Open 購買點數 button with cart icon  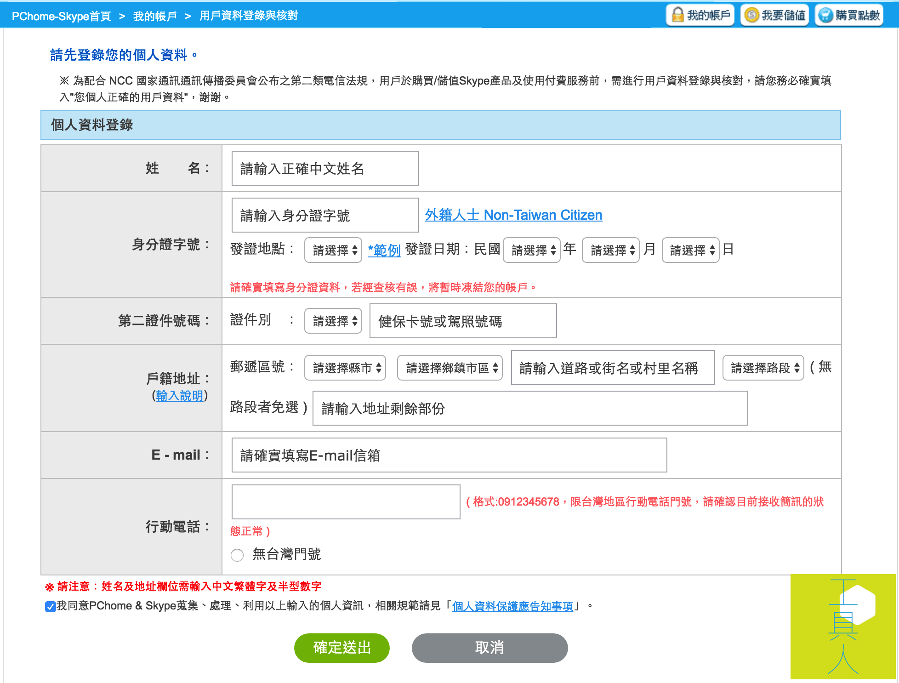(849, 15)
